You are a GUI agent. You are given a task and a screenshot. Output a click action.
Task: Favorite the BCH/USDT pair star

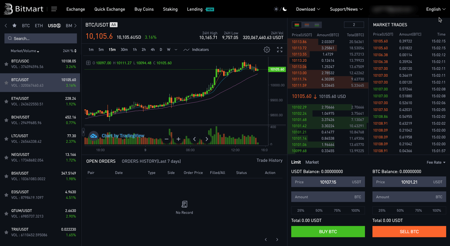pos(6,120)
